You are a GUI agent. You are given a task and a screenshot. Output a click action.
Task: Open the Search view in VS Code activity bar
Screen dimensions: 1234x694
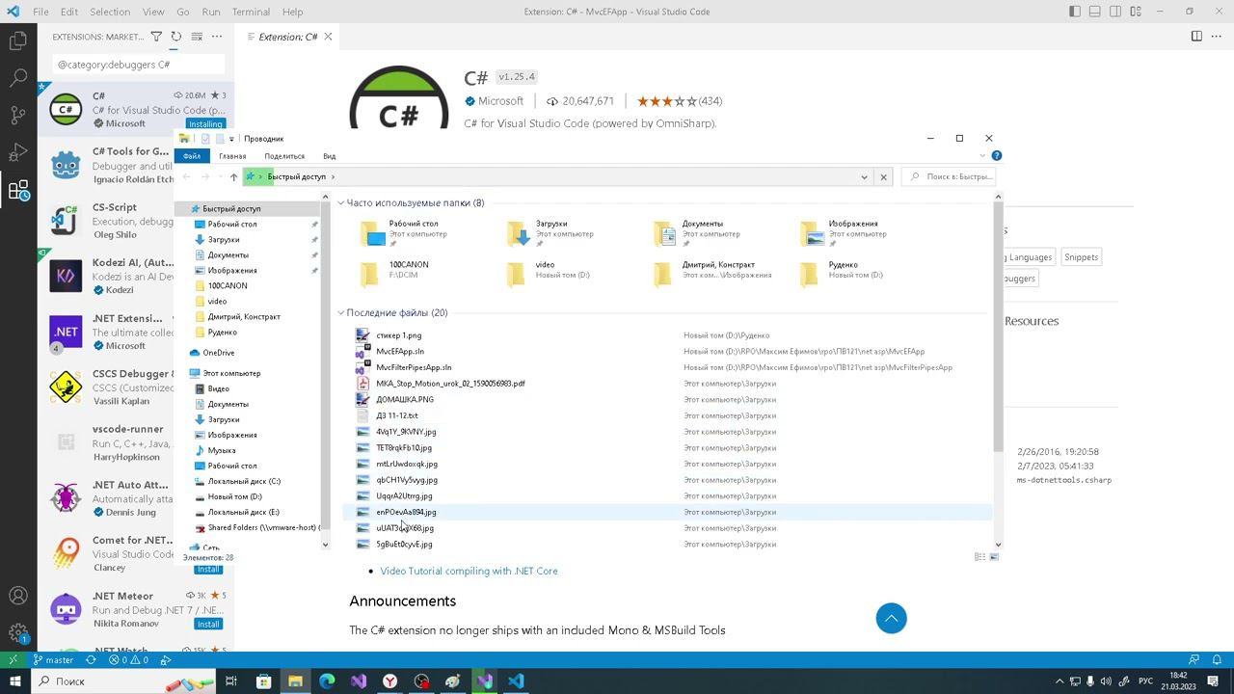click(18, 78)
